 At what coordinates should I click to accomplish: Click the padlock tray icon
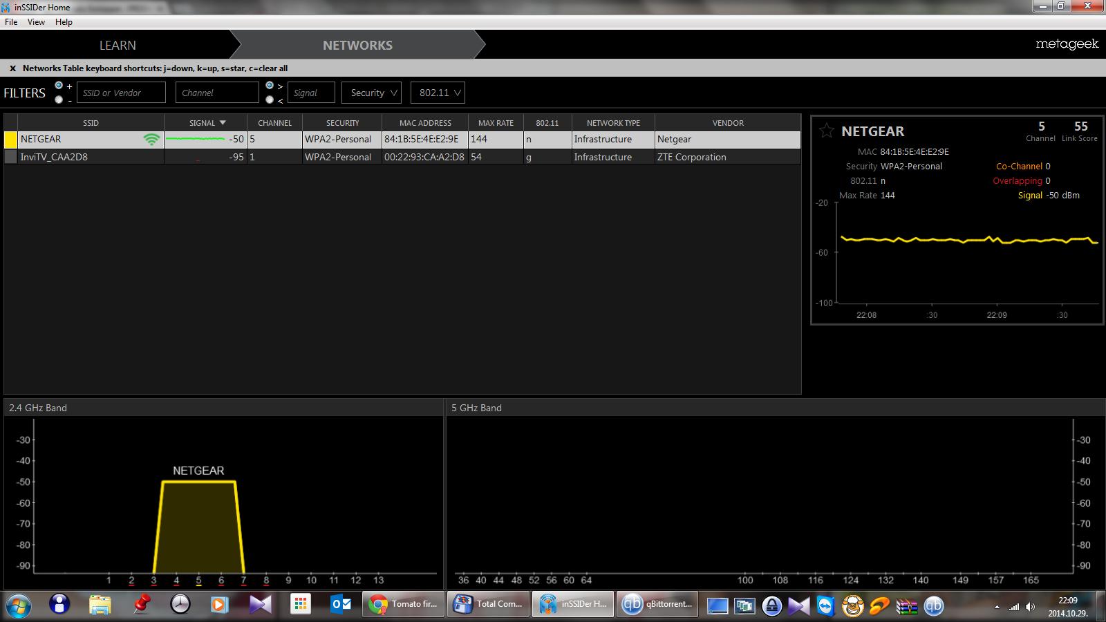coord(771,605)
